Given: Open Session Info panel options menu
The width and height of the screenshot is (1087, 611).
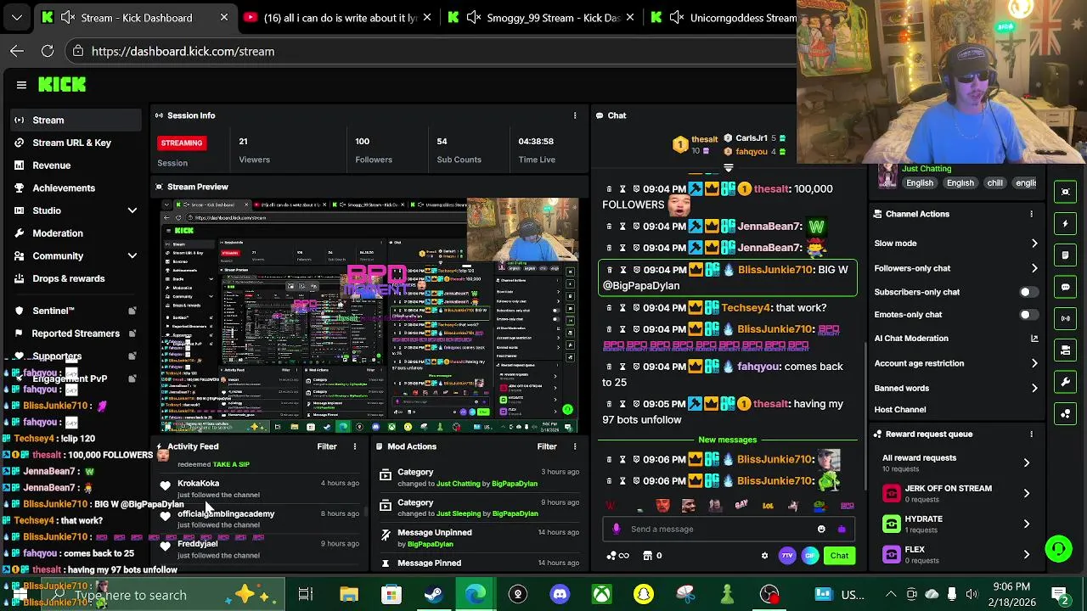Looking at the screenshot, I should coord(575,115).
